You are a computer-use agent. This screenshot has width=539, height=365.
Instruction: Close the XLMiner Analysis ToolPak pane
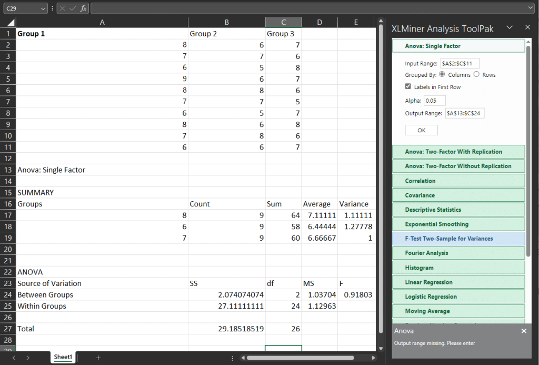click(527, 27)
